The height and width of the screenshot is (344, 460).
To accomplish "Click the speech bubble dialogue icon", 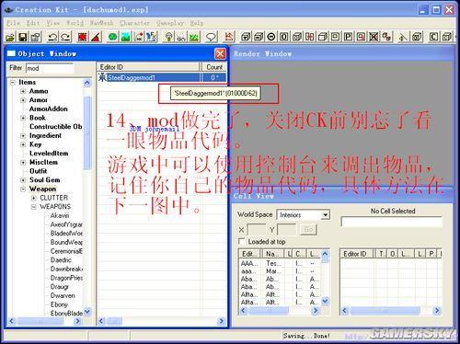I will pos(212,37).
